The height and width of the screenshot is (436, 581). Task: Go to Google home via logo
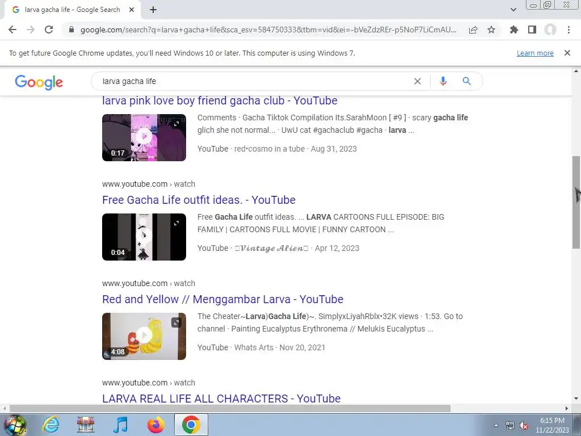(x=39, y=82)
